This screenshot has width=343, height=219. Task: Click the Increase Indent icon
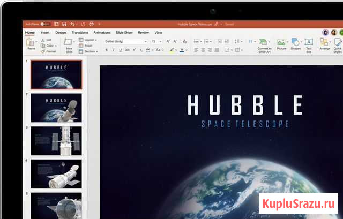227,41
